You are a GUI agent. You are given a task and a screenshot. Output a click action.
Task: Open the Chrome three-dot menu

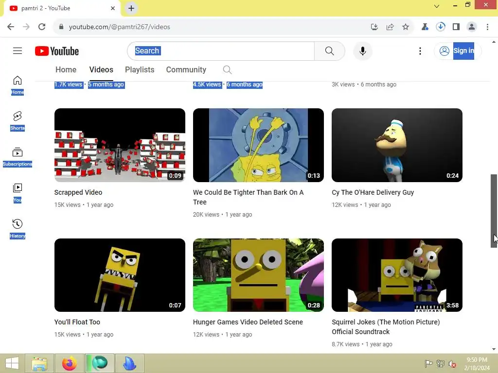point(487,27)
